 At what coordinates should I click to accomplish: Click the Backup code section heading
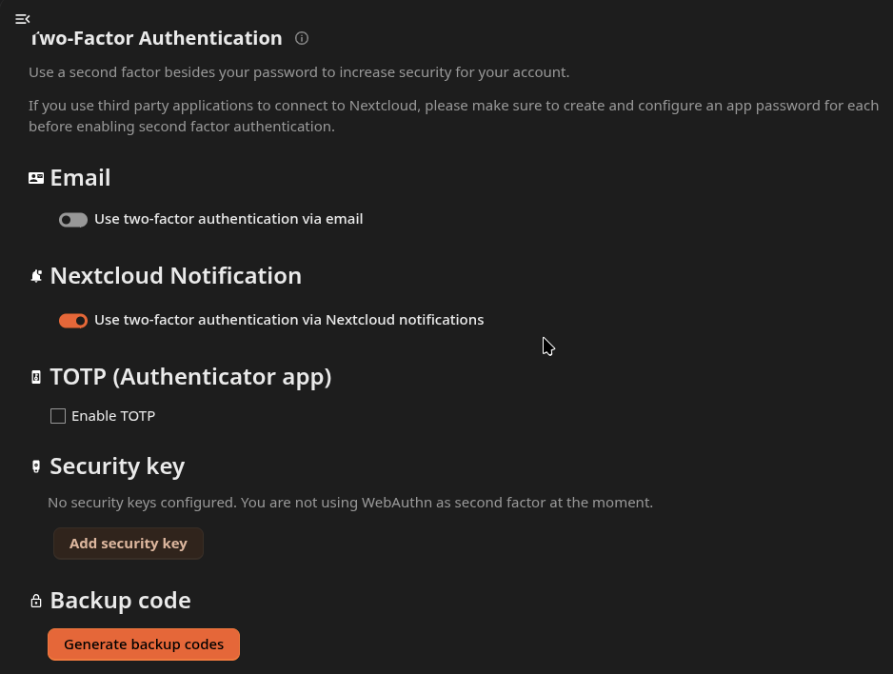coord(121,601)
